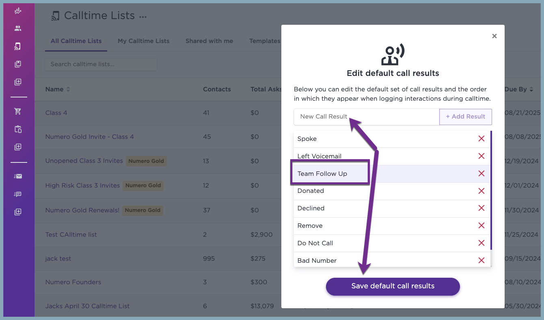Switch to My Calltime Lists tab
The width and height of the screenshot is (544, 320).
(x=143, y=41)
